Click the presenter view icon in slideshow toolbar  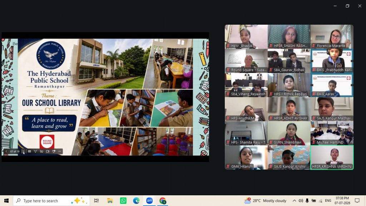[x=54, y=151]
